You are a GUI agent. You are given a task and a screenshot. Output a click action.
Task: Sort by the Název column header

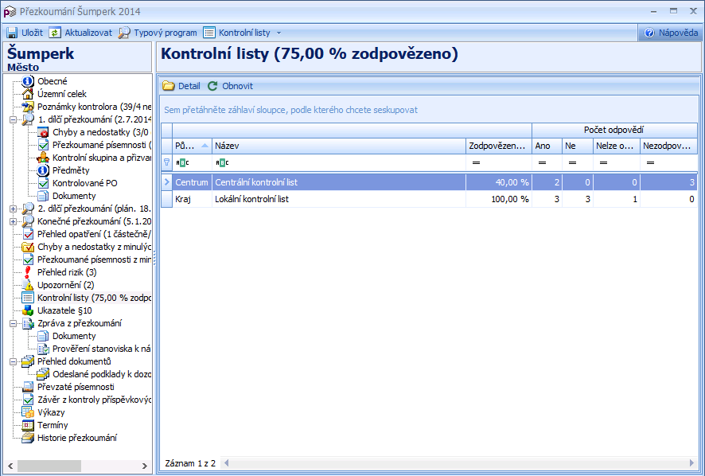[x=338, y=146]
